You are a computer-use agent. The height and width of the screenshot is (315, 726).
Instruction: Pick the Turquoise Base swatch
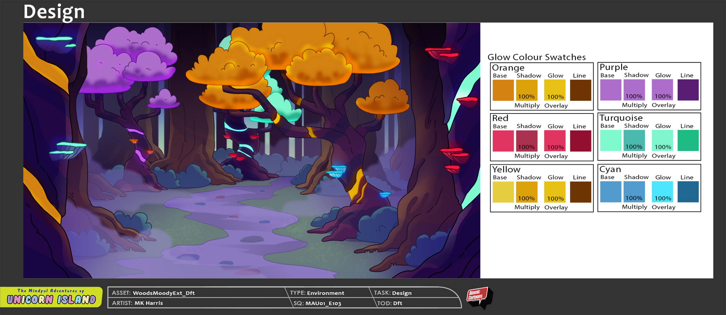pos(610,141)
